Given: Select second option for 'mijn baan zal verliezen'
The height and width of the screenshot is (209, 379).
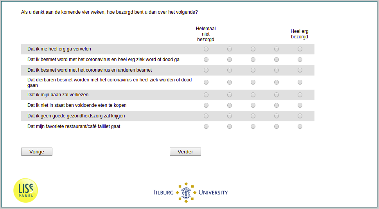Looking at the screenshot, I should click(x=230, y=95).
